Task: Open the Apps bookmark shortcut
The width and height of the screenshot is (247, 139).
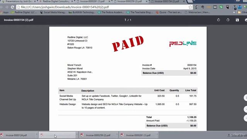Action: (4, 12)
